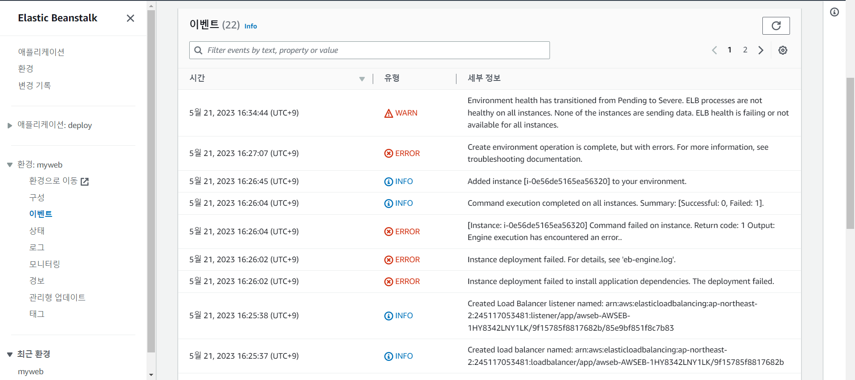855x380 pixels.
Task: Open the info help panel icon
Action: pyautogui.click(x=835, y=12)
